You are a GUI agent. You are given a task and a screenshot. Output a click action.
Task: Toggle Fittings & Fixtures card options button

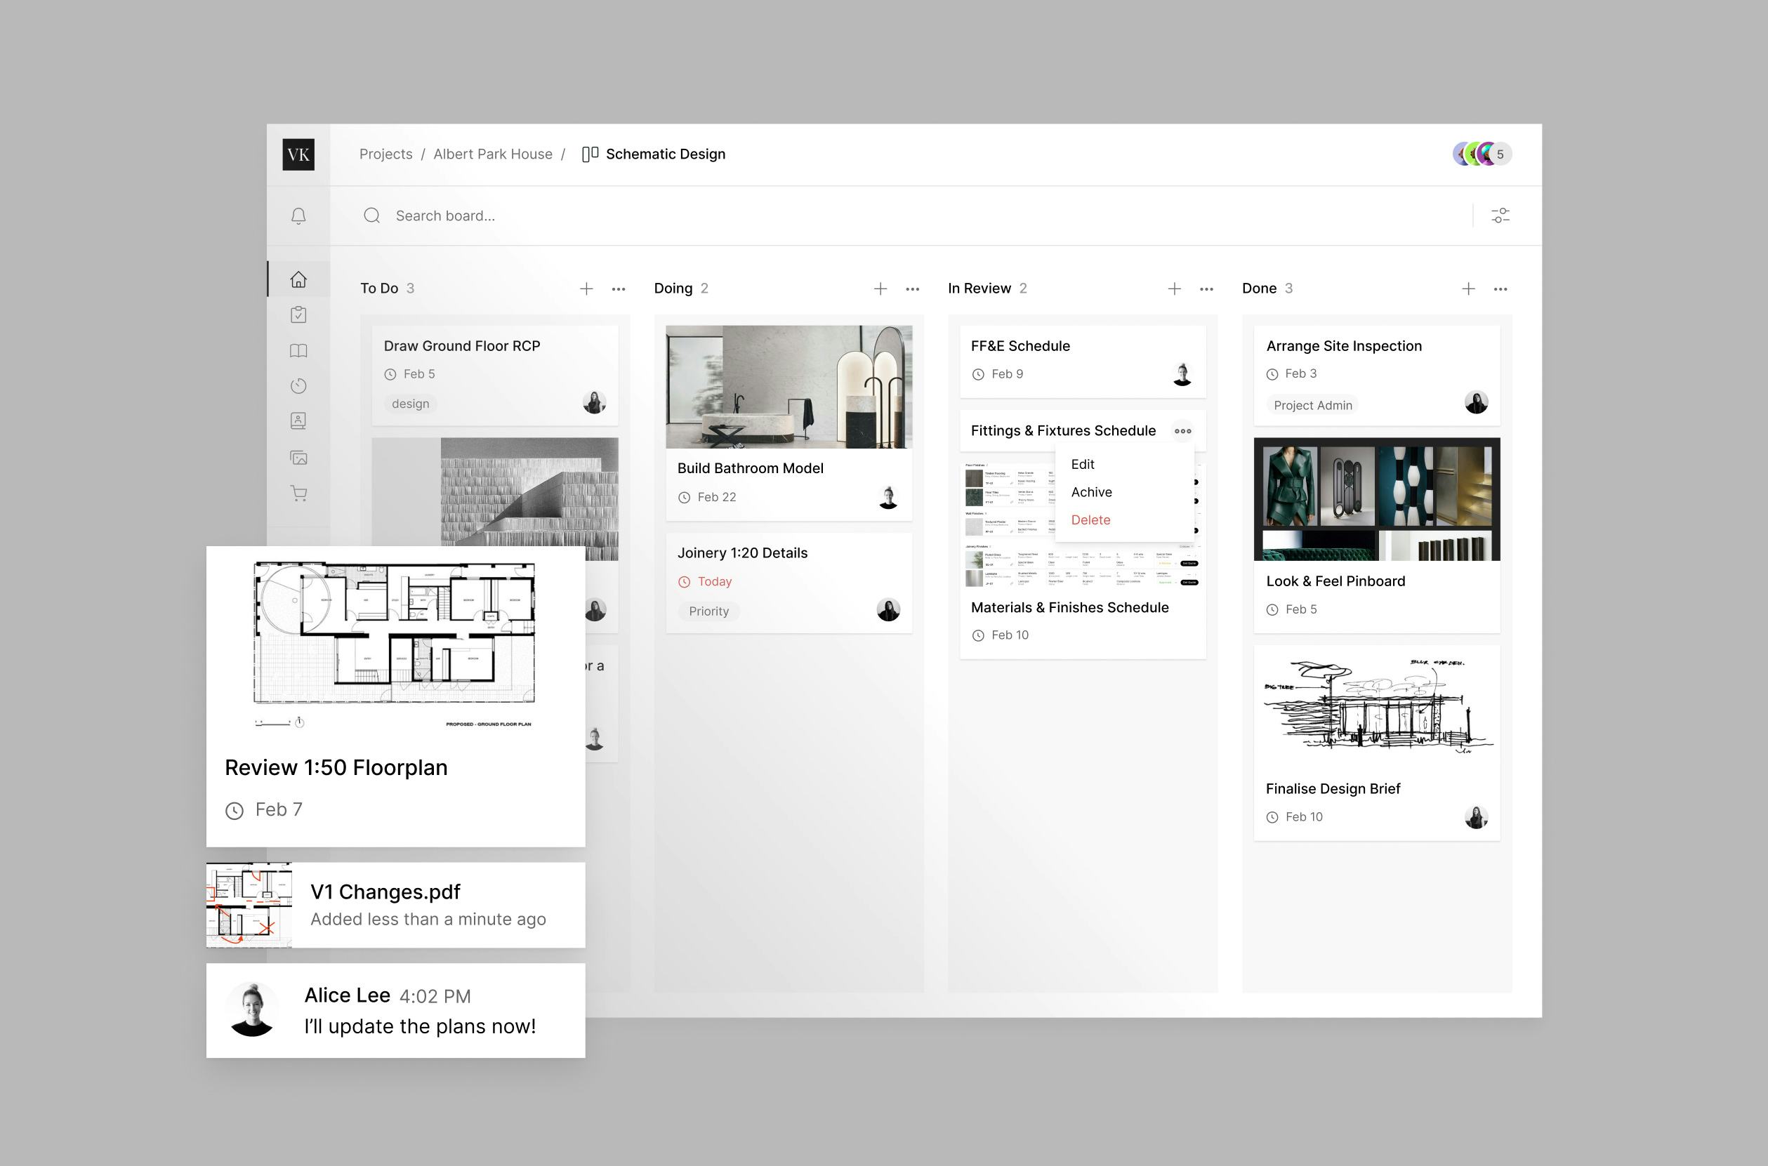click(x=1182, y=430)
